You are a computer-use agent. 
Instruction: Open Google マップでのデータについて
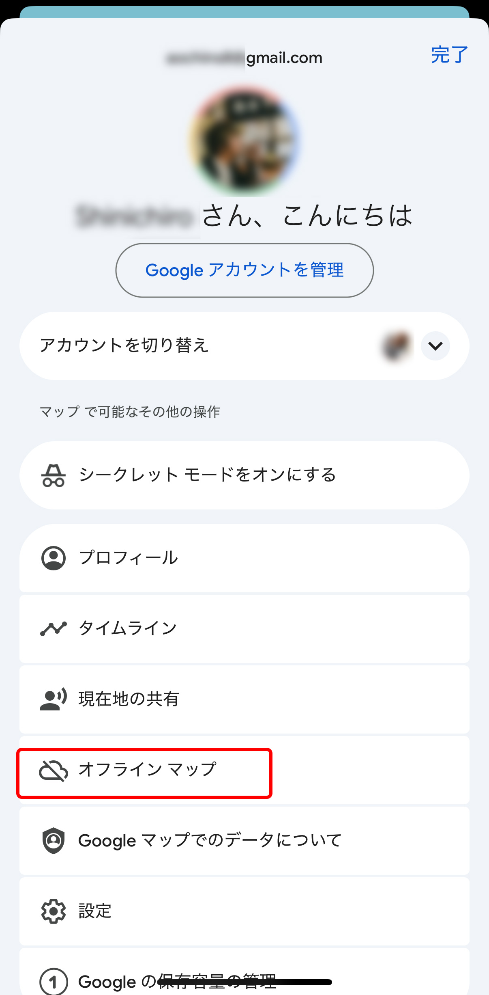209,840
